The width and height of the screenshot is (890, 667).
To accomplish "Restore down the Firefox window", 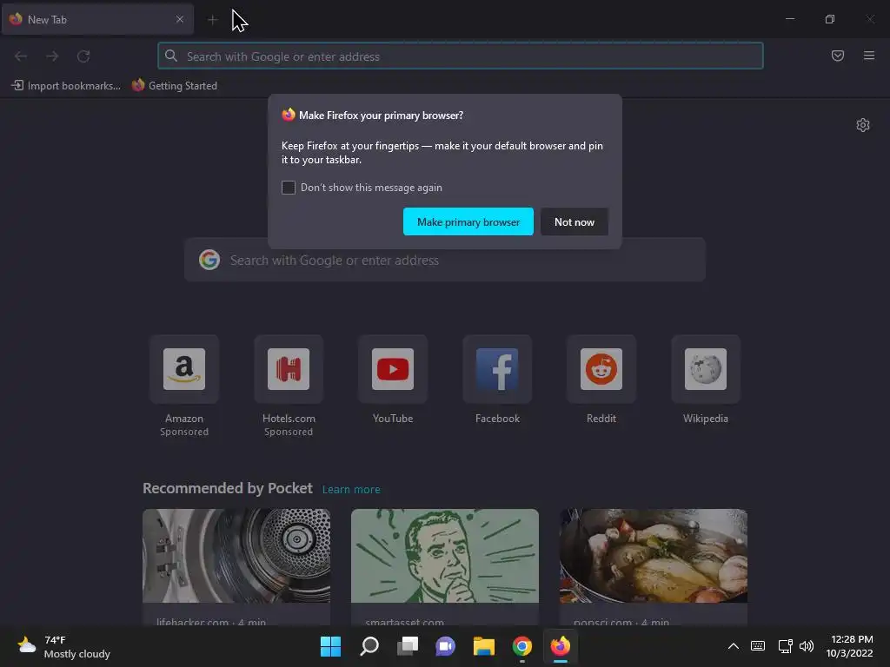I will click(x=830, y=19).
